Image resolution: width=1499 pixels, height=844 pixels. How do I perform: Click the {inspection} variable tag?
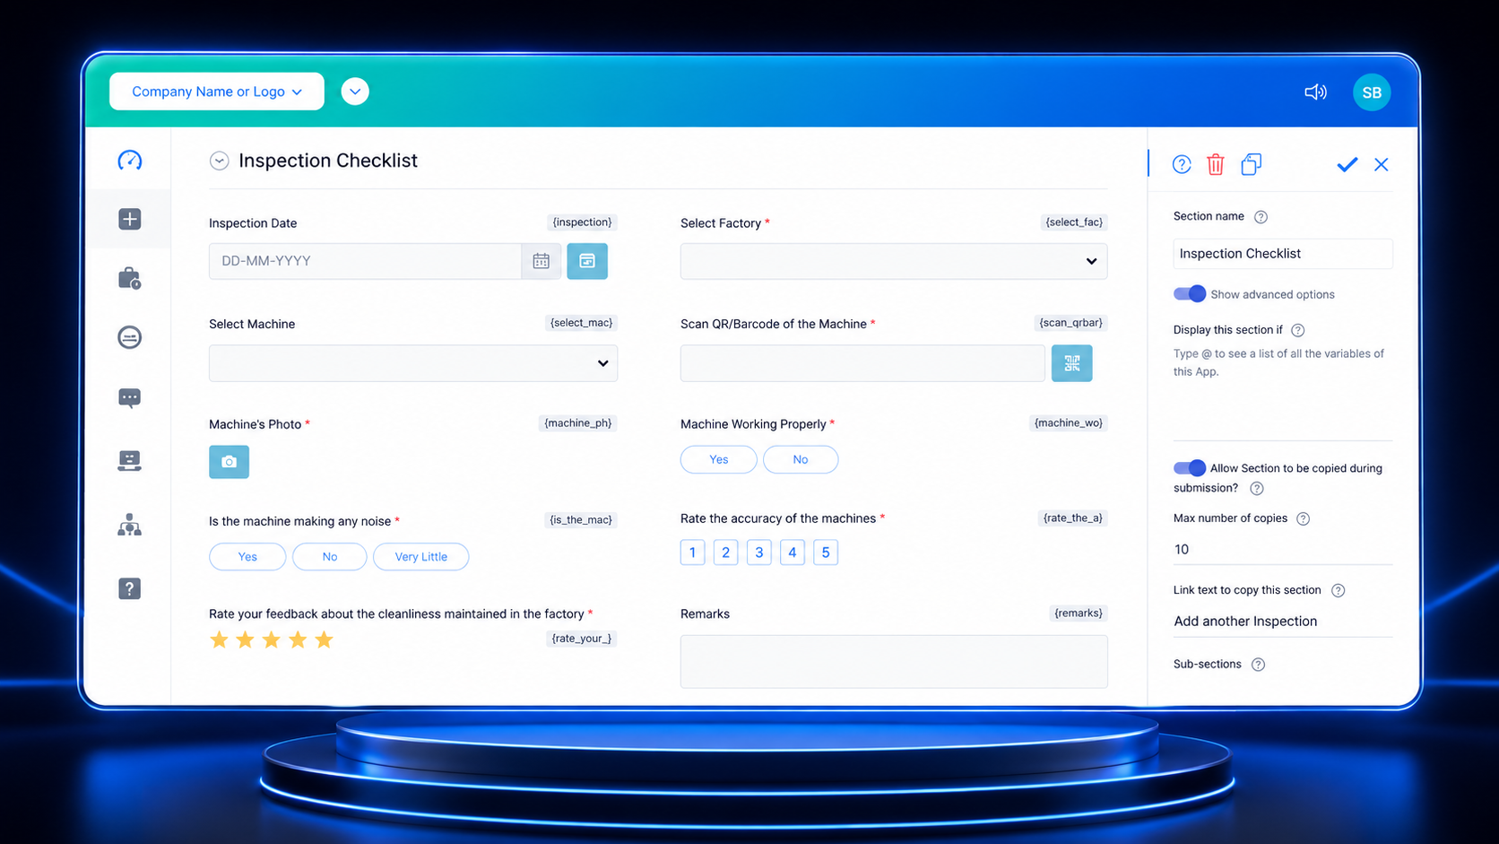tap(582, 222)
